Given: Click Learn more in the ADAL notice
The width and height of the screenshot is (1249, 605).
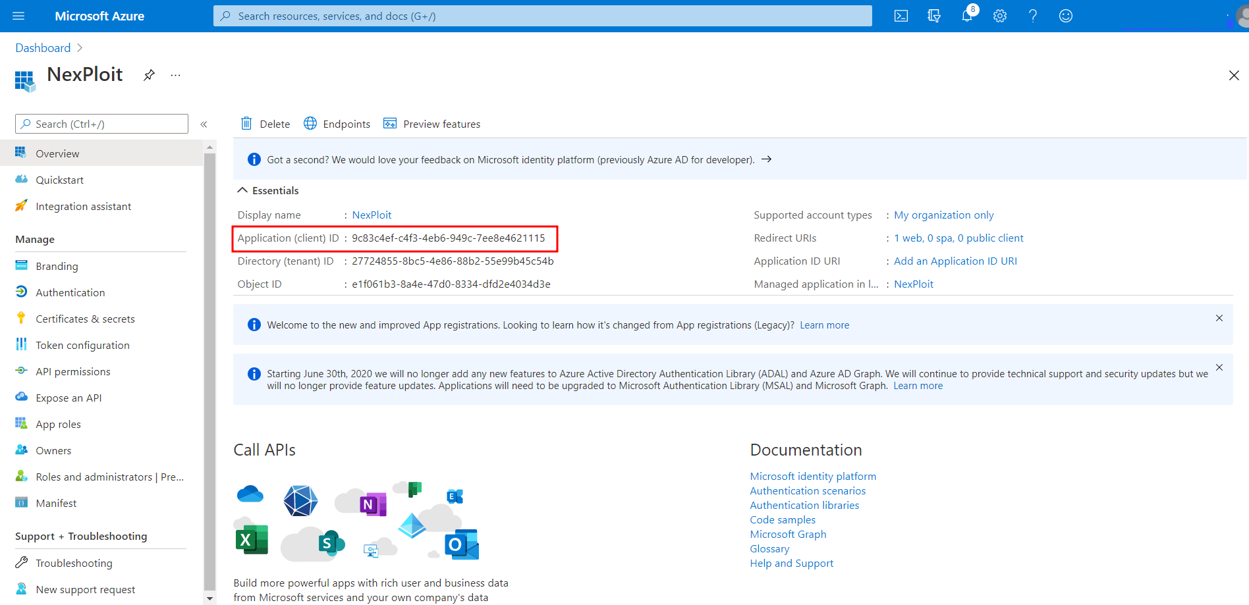Looking at the screenshot, I should click(918, 386).
